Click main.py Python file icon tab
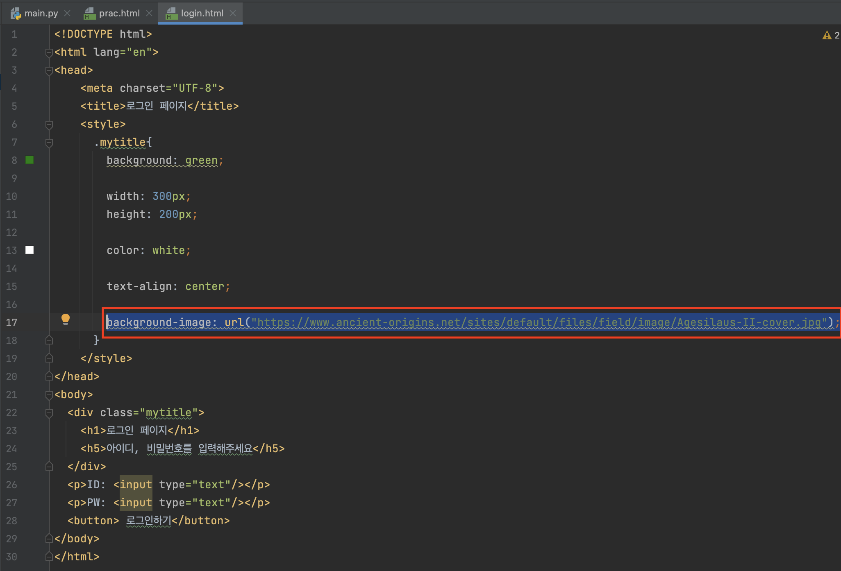The image size is (841, 571). pos(16,14)
